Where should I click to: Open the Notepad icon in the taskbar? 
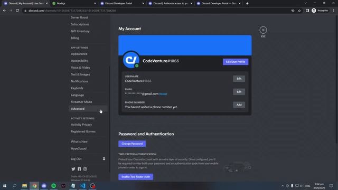pos(73,186)
